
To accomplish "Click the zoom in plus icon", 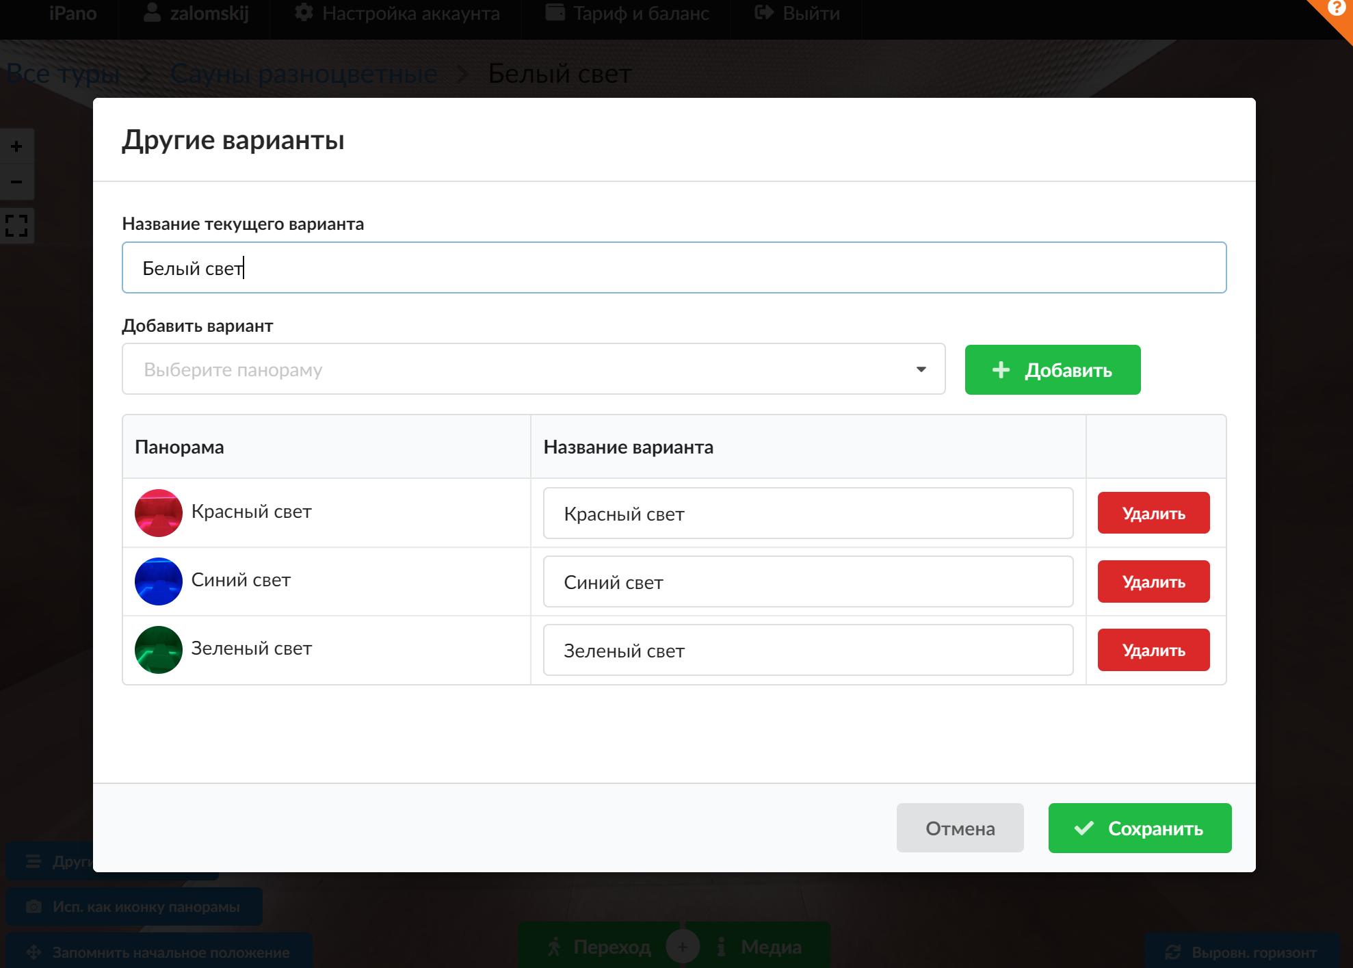I will pyautogui.click(x=16, y=146).
